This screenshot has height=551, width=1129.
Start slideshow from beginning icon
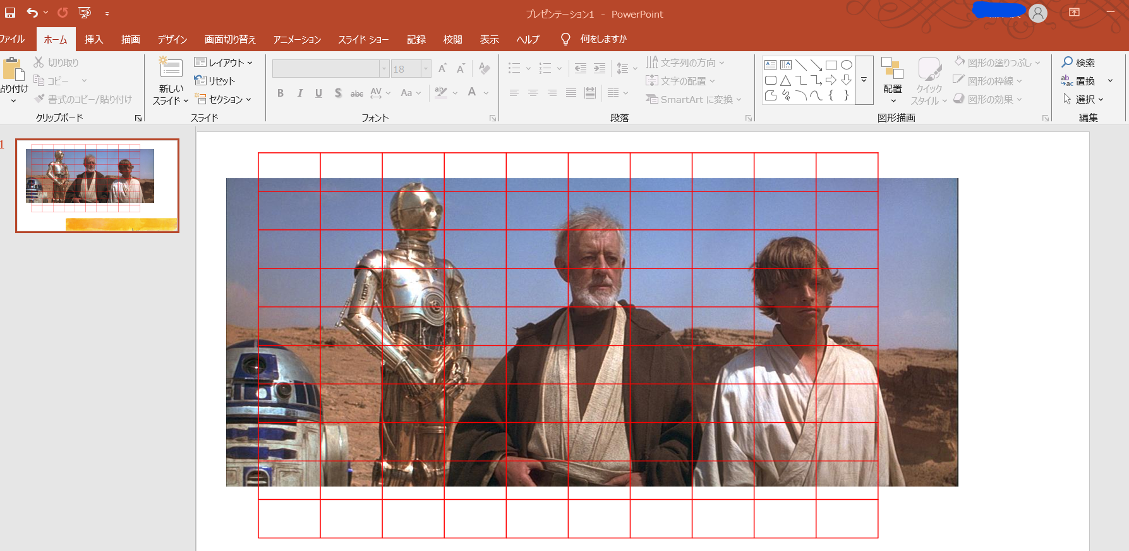(85, 13)
